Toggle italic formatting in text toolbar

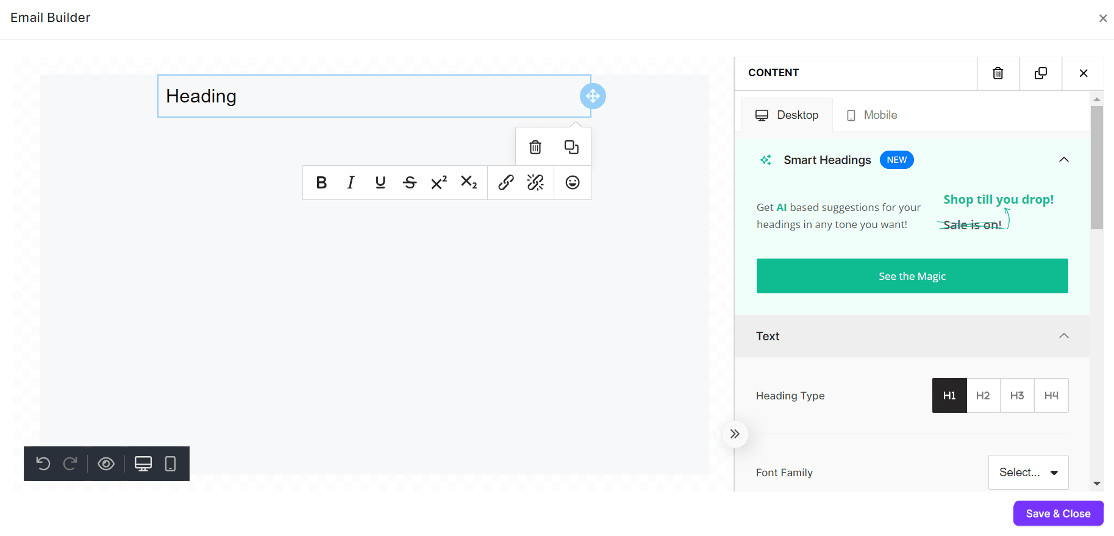point(351,182)
